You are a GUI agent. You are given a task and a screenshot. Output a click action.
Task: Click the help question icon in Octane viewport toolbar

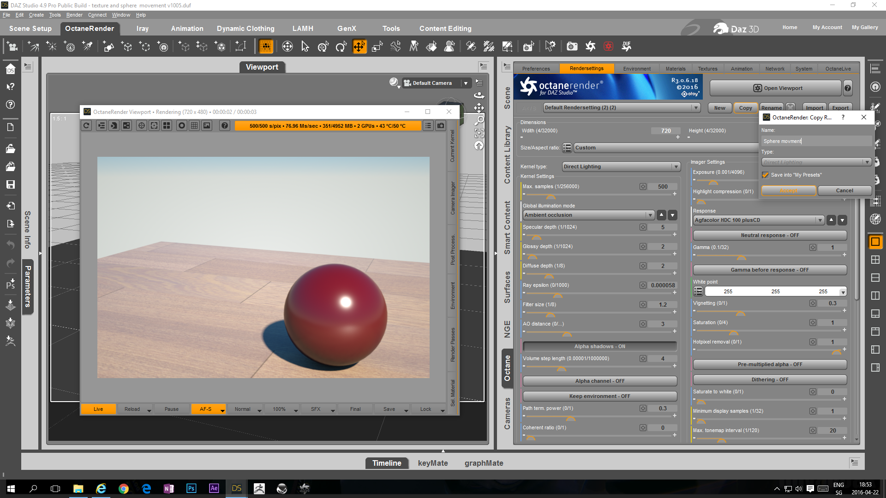click(x=224, y=125)
